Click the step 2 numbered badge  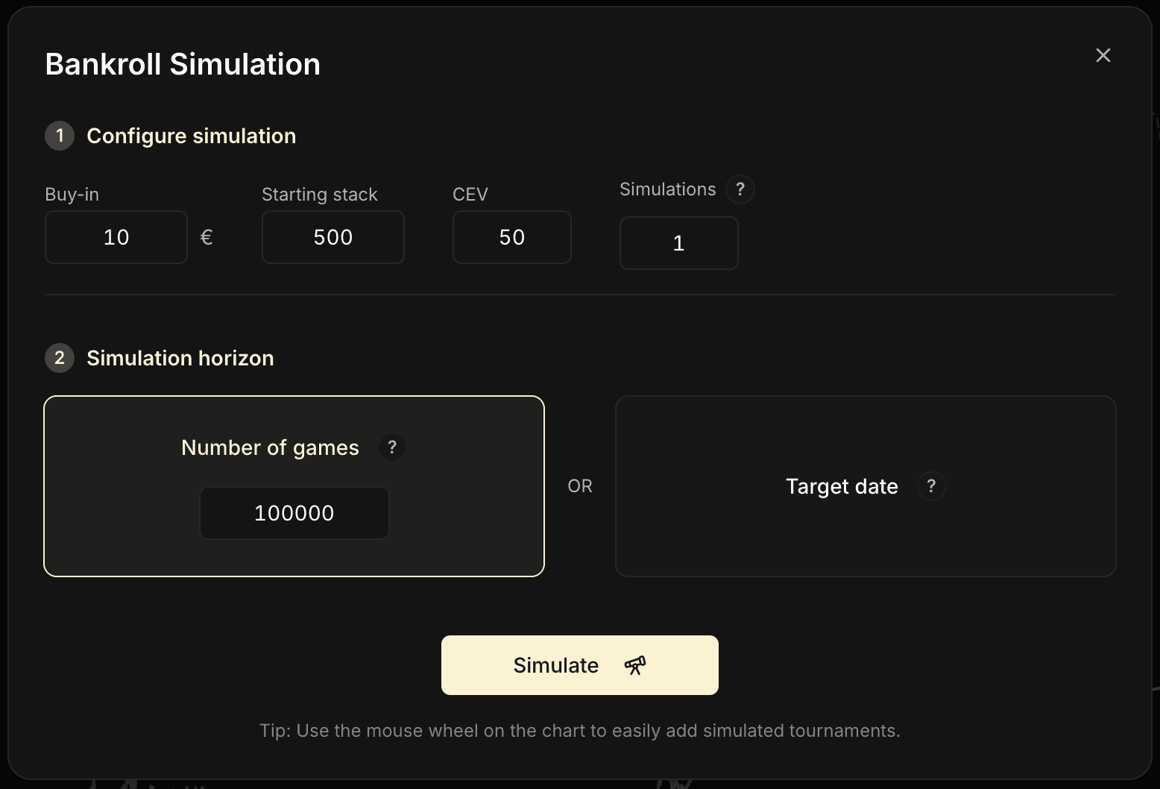pos(59,358)
